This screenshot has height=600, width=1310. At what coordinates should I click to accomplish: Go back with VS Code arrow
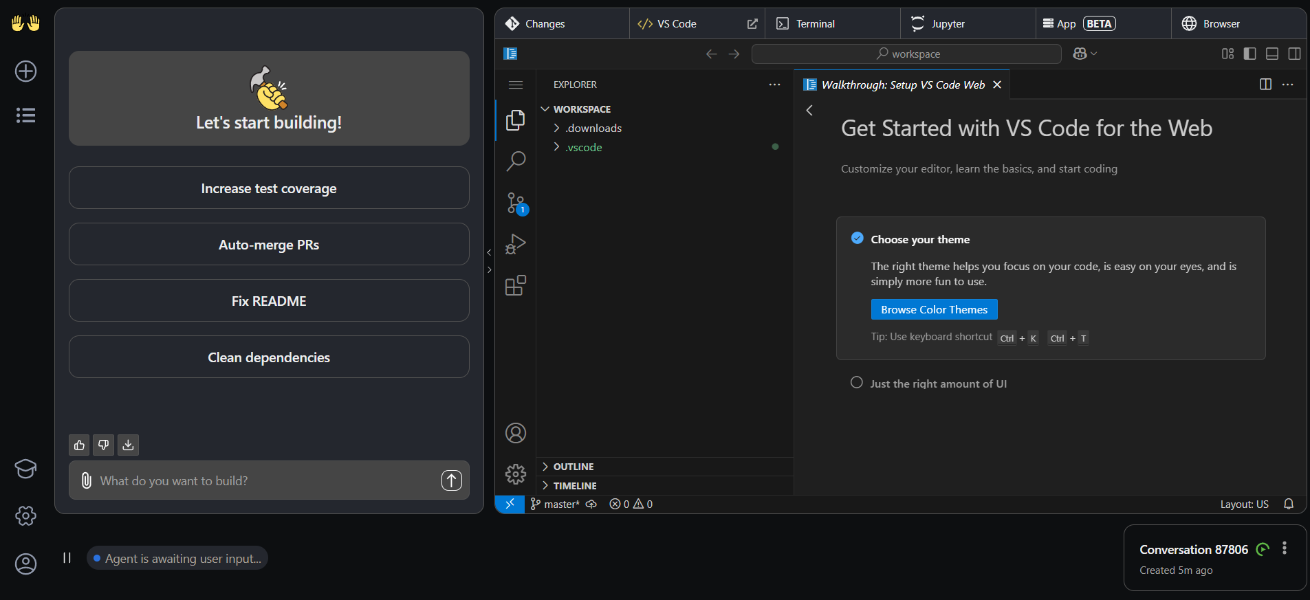[x=712, y=54]
